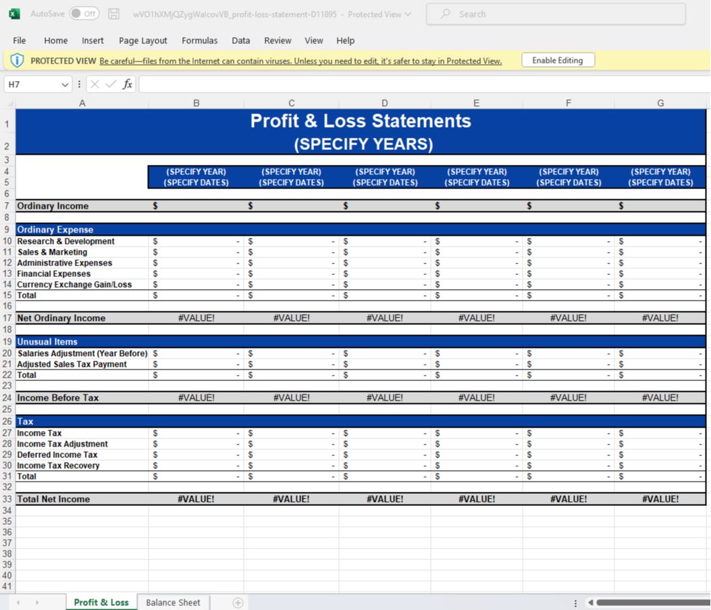
Task: Click the formula bar cancel X icon
Action: (95, 84)
